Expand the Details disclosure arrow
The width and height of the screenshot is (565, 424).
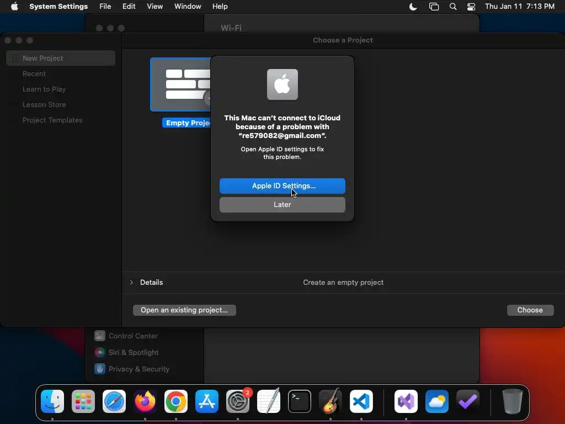[131, 282]
